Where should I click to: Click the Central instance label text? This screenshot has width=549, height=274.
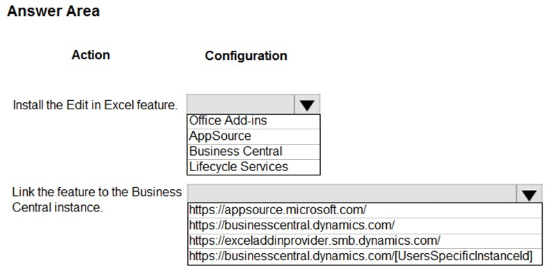(58, 207)
